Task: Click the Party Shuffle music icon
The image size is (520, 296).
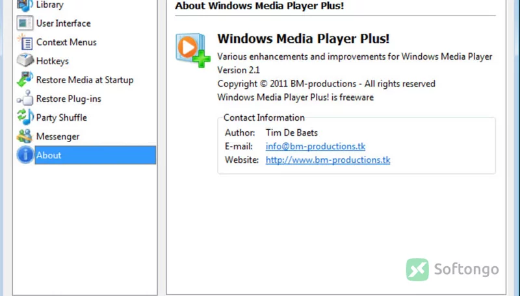Action: tap(25, 117)
